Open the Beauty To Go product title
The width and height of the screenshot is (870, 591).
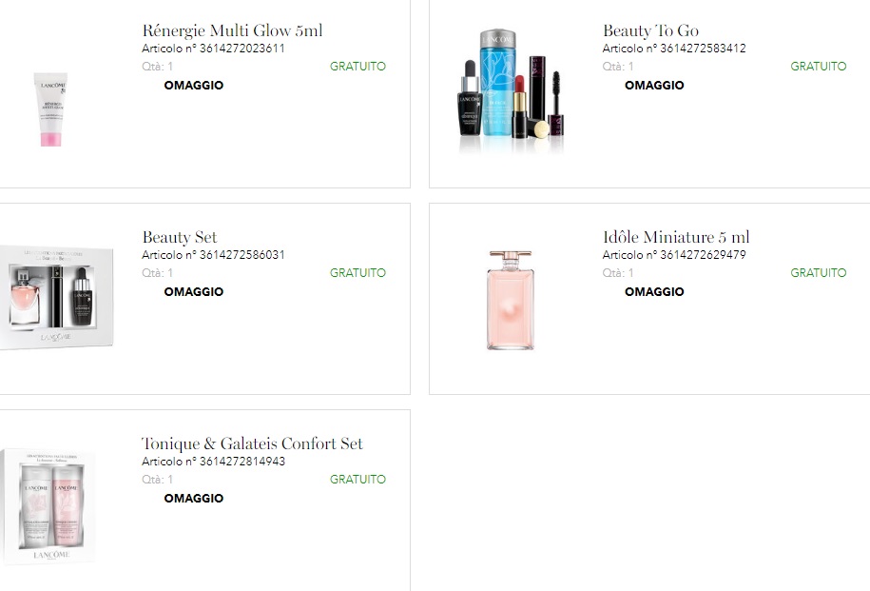tap(650, 30)
